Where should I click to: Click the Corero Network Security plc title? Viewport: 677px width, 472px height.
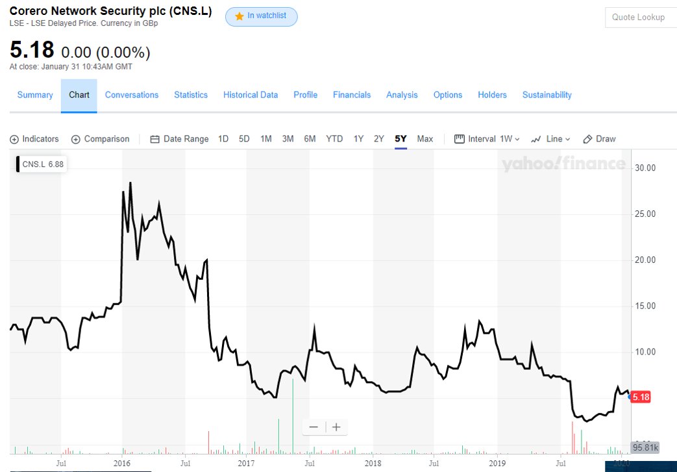(110, 11)
